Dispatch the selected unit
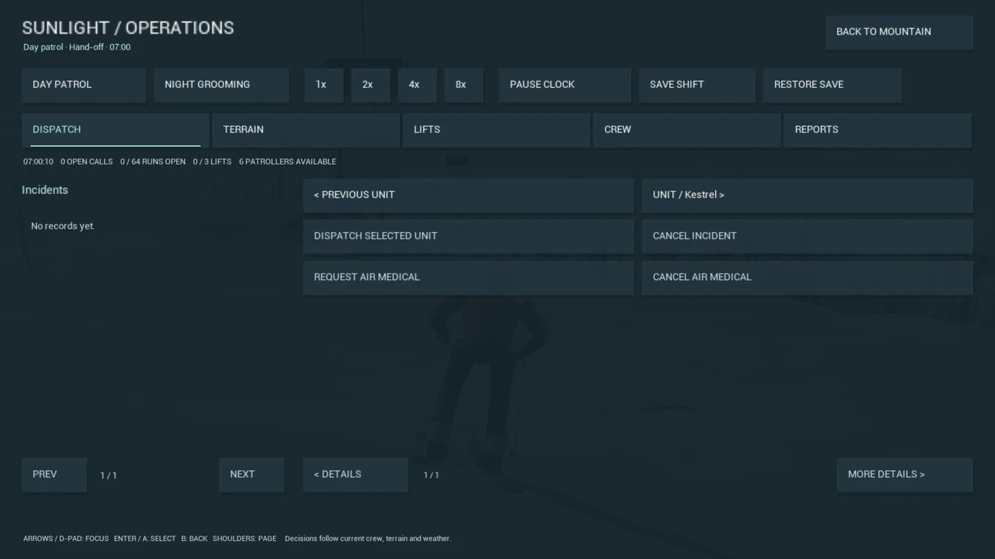995x559 pixels. point(468,237)
